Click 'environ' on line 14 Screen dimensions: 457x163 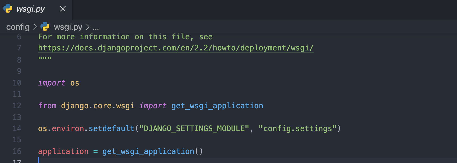click(x=68, y=129)
